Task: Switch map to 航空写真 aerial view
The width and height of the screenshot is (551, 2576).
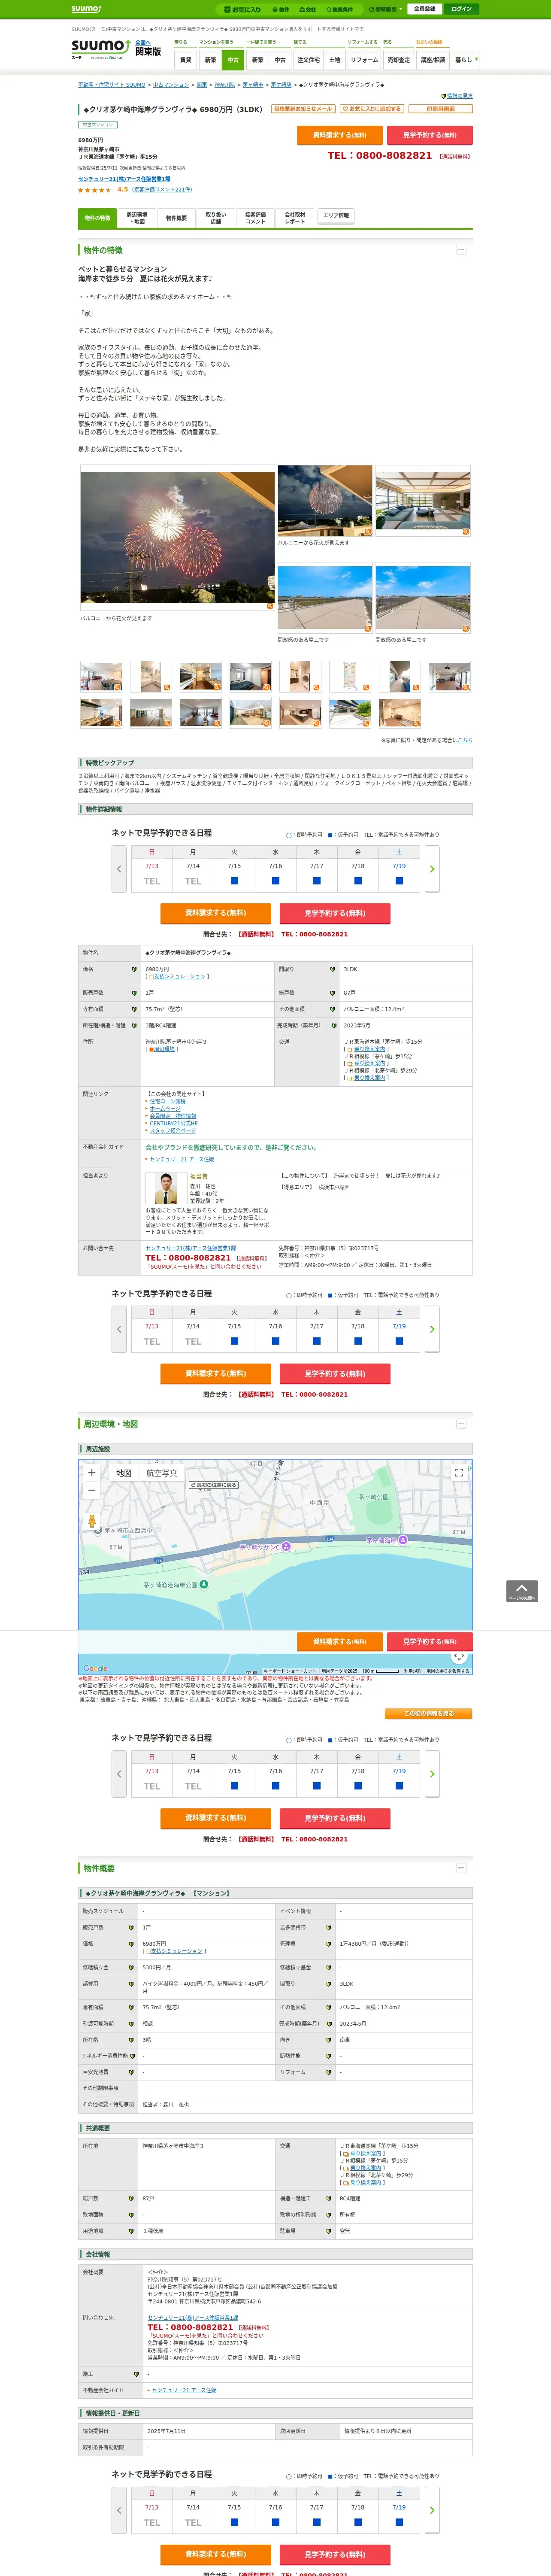Action: point(162,1473)
